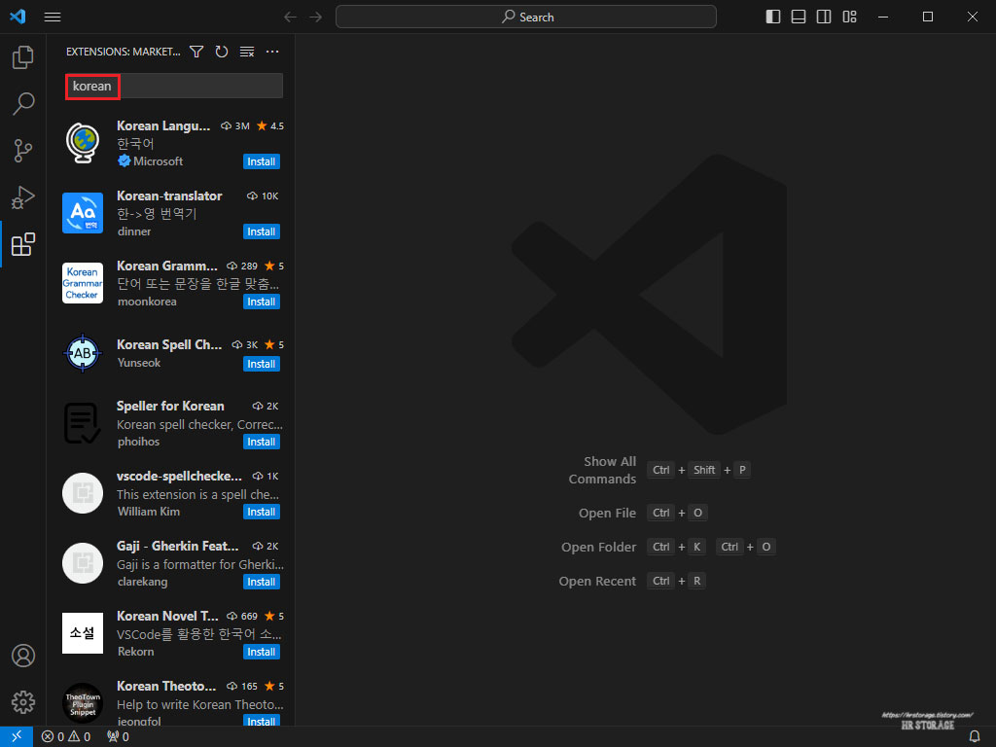Screen dimensions: 996x747
Task: Open the Speller for Korean checklist icon
Action: [83, 423]
